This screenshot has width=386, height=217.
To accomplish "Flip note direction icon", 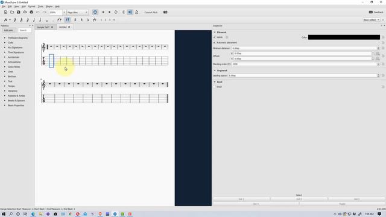I will tap(95, 20).
